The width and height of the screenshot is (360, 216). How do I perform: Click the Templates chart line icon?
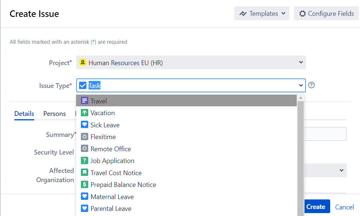[243, 14]
